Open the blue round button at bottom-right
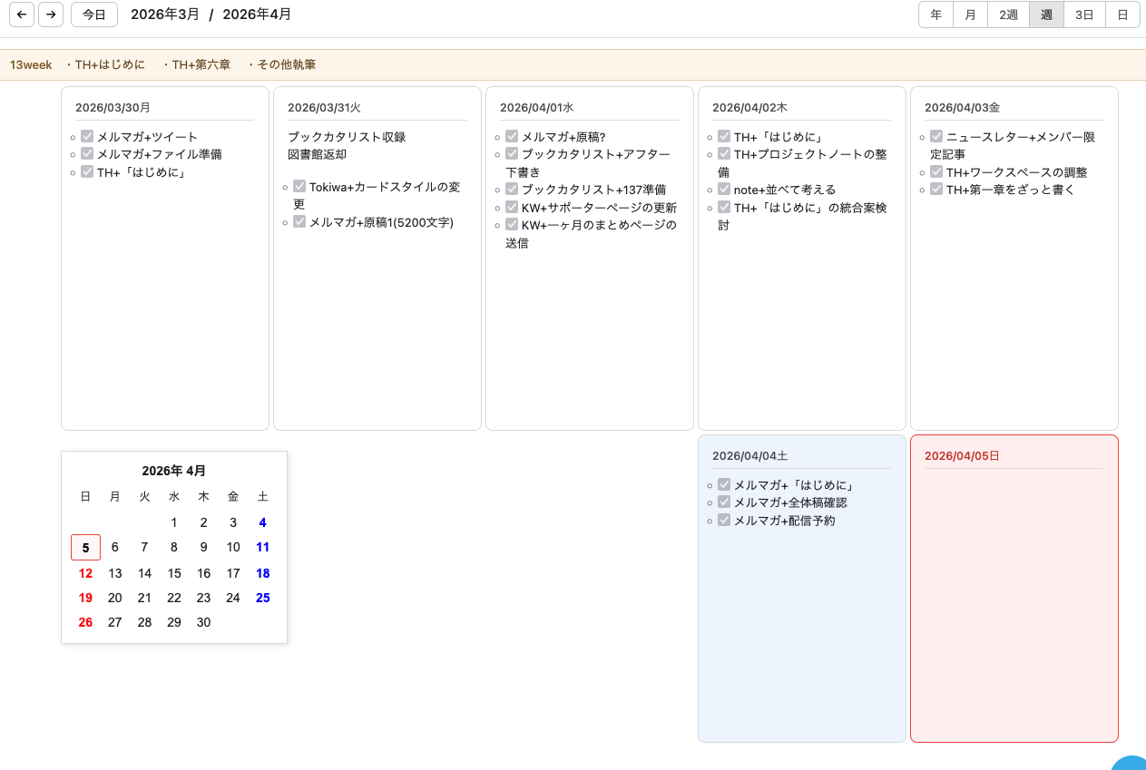 pyautogui.click(x=1130, y=763)
